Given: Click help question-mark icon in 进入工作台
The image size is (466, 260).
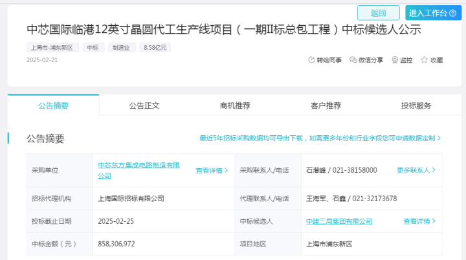Looking at the screenshot, I should pyautogui.click(x=452, y=13).
